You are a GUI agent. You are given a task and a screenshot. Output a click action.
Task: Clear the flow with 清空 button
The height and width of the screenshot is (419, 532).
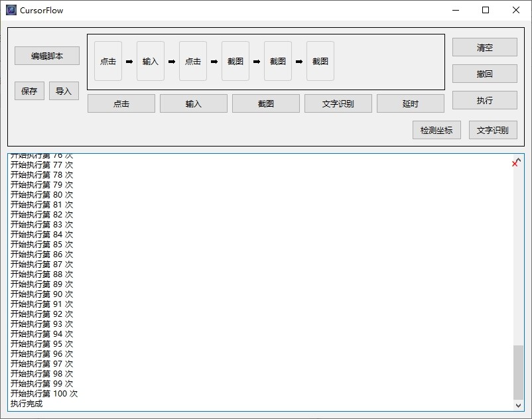pos(484,47)
